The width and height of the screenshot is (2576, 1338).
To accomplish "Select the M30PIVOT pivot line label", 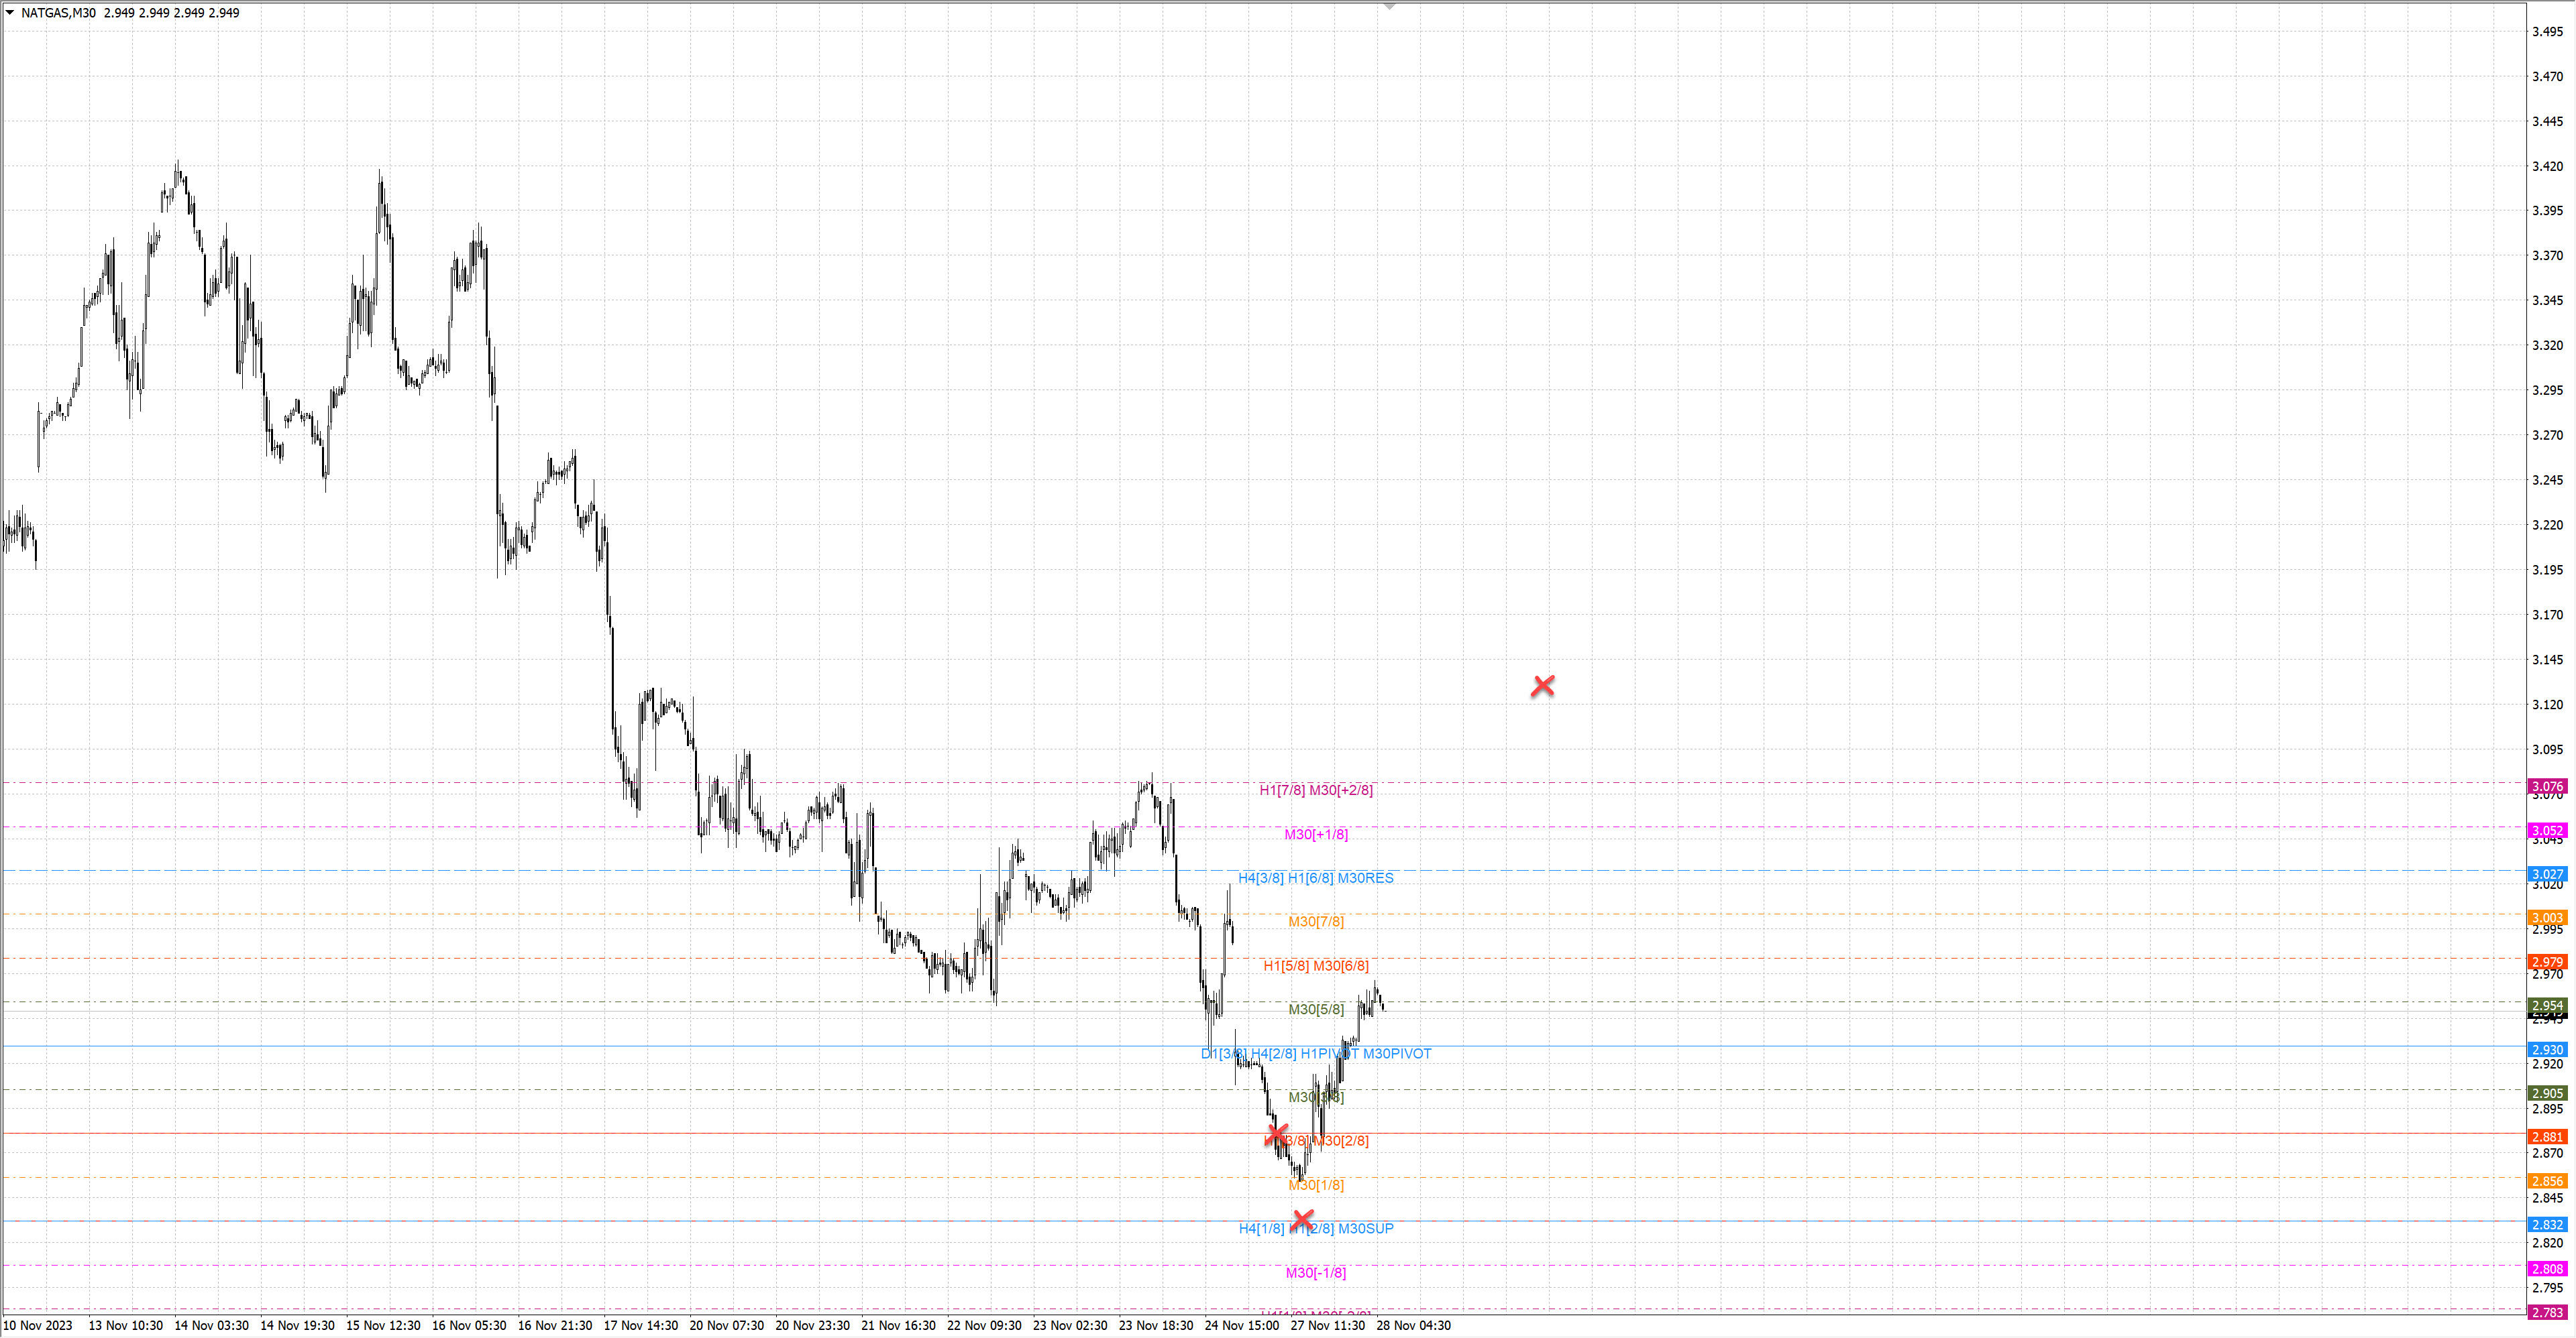I will [x=1397, y=1053].
